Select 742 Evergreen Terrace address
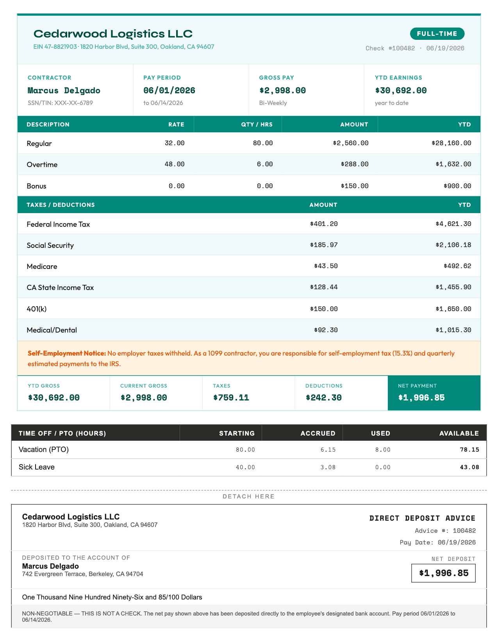498x644 pixels. point(82,574)
